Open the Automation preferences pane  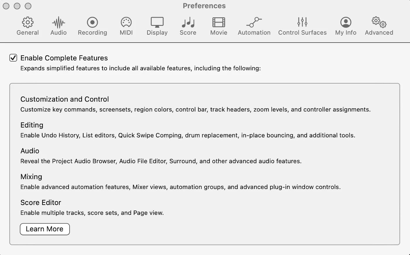click(x=254, y=26)
